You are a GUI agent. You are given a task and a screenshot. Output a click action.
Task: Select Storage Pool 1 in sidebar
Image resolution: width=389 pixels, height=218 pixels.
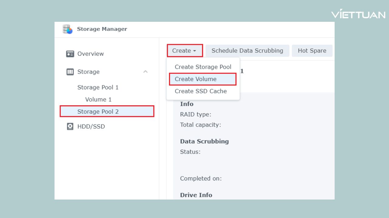(98, 88)
